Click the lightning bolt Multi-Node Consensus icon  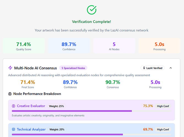click(x=10, y=68)
